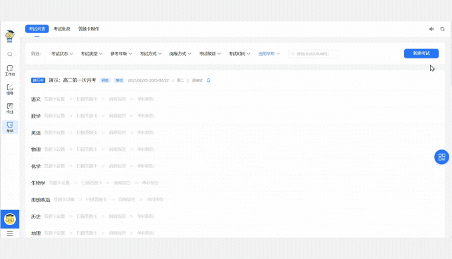
Task: Click the 单校 tag
Action: point(119,80)
